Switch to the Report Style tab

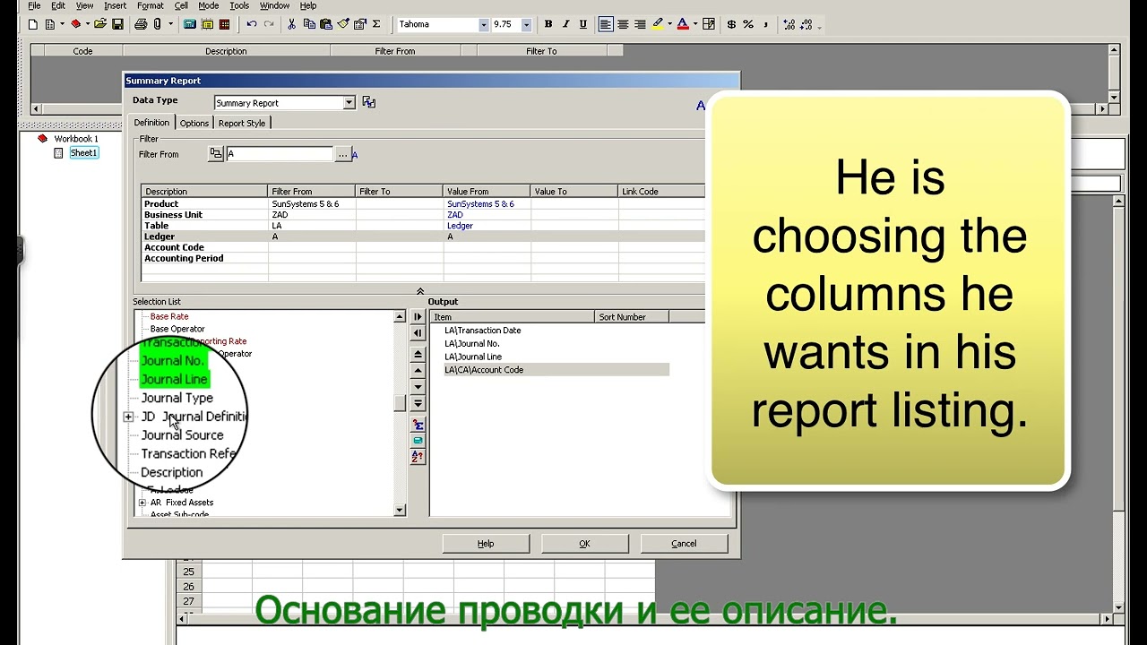[242, 124]
